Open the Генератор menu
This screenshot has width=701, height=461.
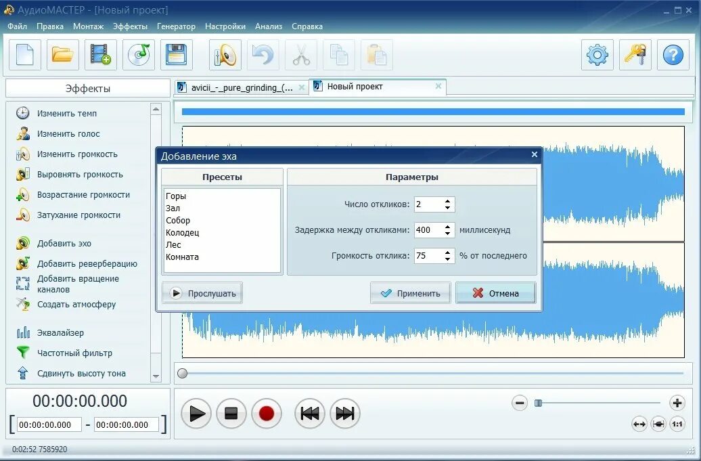pos(176,26)
